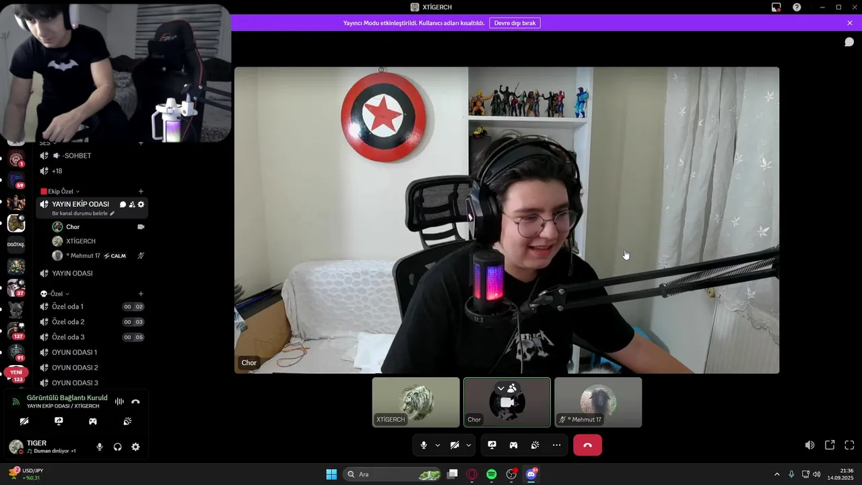
Task: Adjust call volume speaker icon
Action: (x=809, y=445)
